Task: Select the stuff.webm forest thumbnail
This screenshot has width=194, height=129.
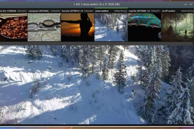Action: [x=178, y=27]
